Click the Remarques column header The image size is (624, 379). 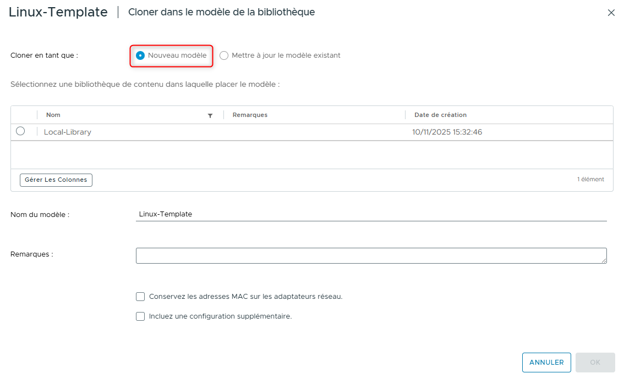point(250,115)
